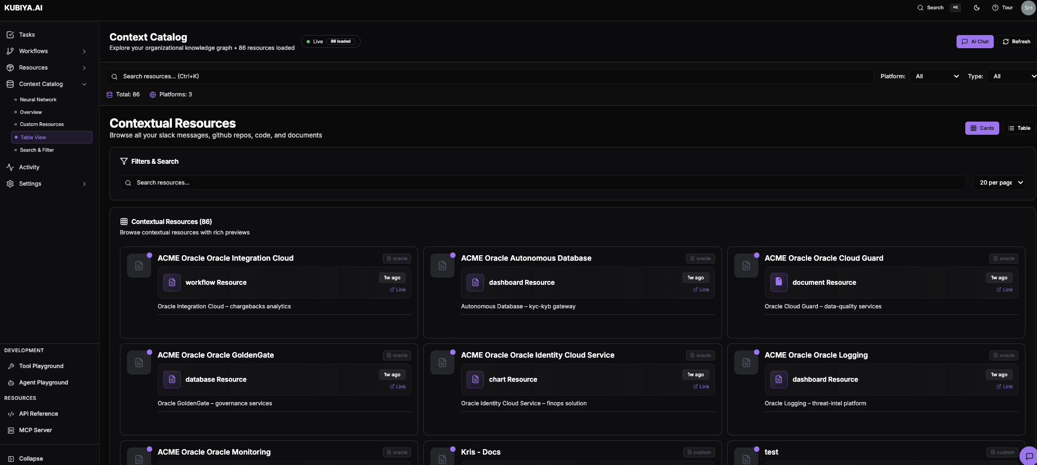The width and height of the screenshot is (1037, 465).
Task: Open the Type dropdown
Action: tap(1012, 76)
